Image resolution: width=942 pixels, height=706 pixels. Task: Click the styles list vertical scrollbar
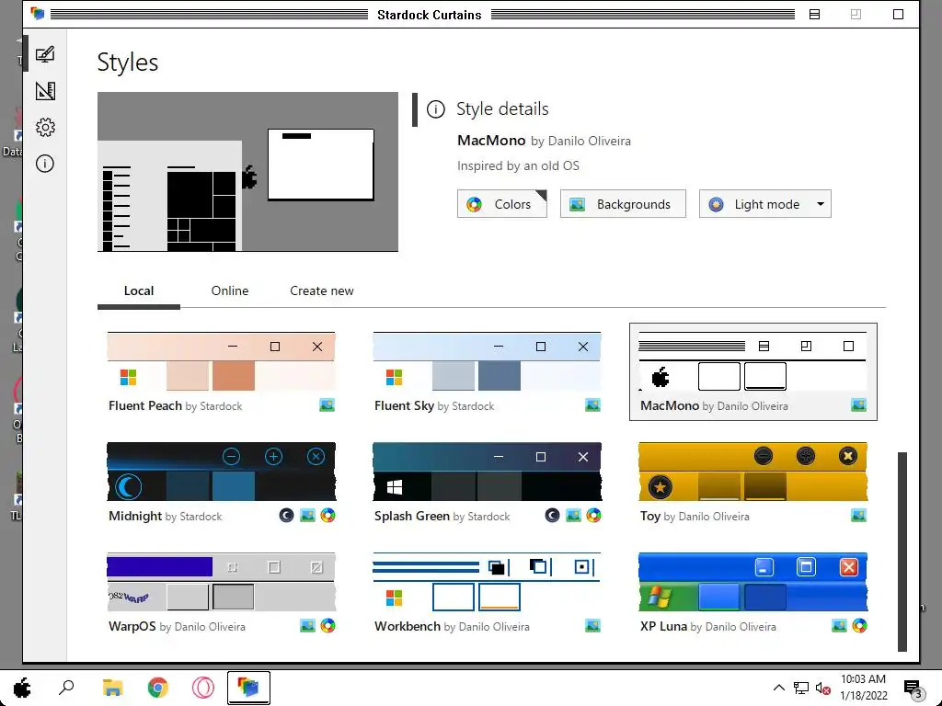(x=902, y=552)
